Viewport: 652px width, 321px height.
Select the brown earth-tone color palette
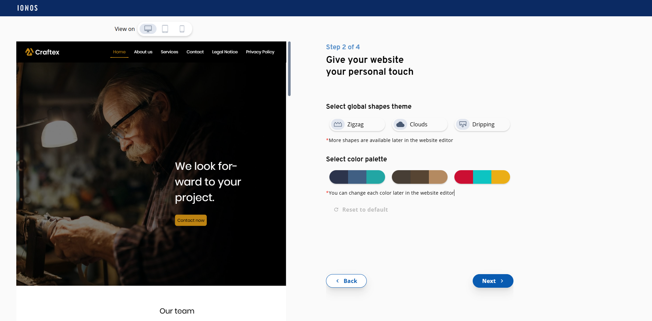pos(419,177)
